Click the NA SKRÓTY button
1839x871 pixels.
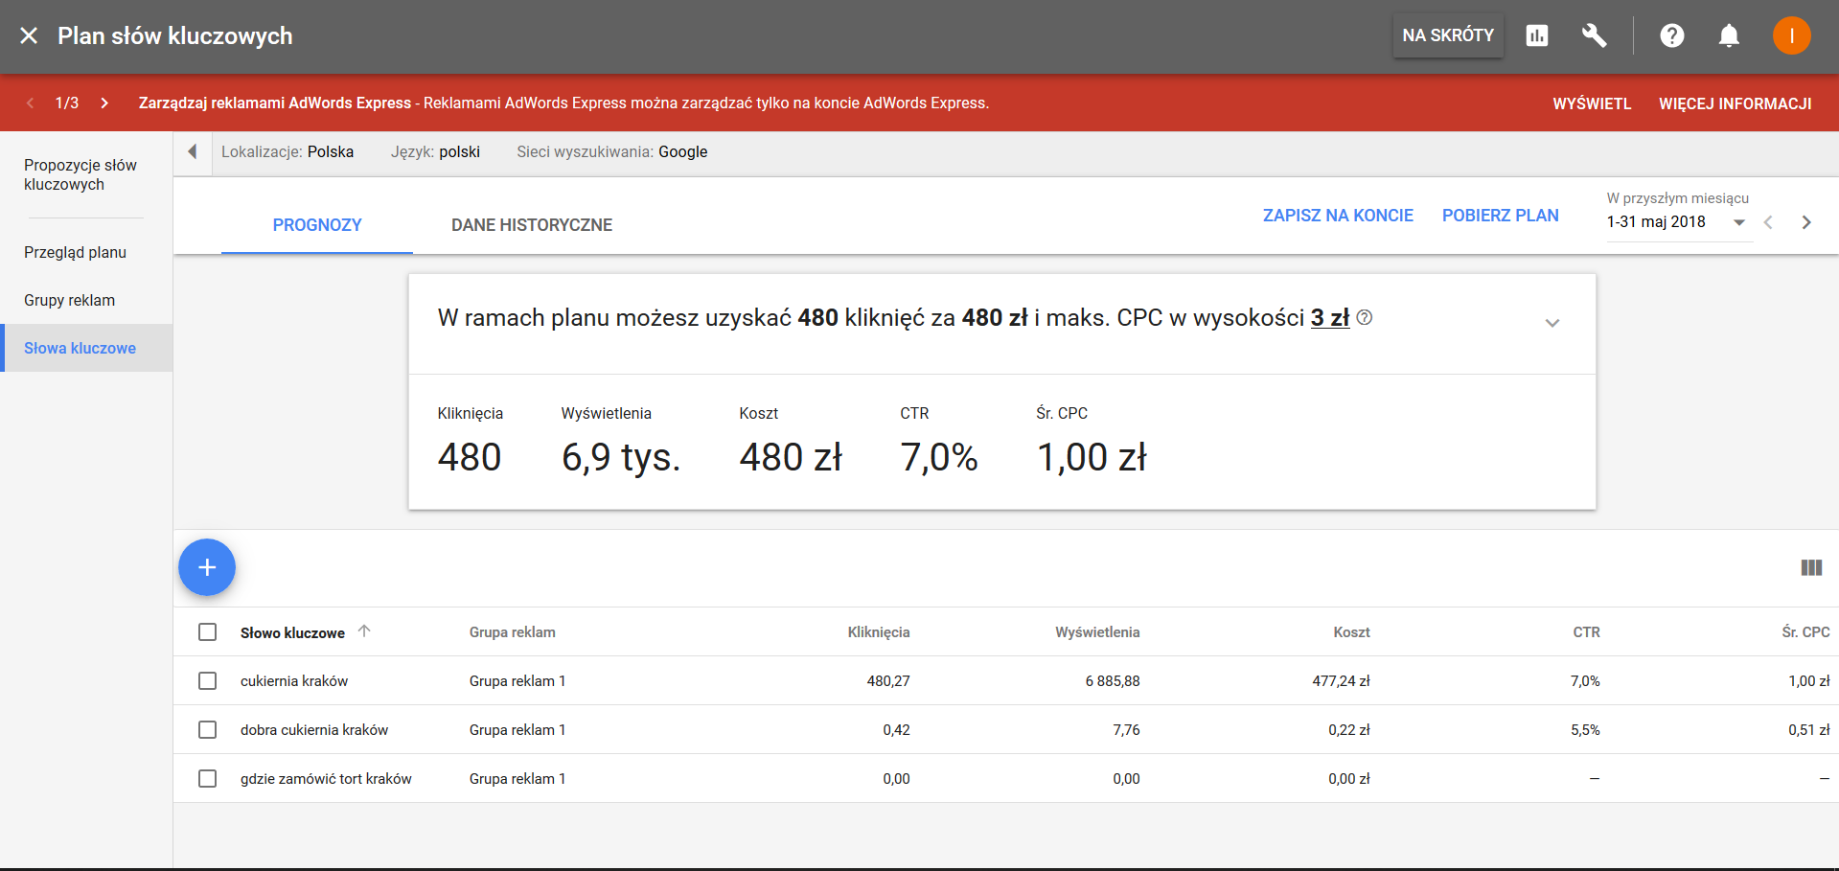[1448, 35]
